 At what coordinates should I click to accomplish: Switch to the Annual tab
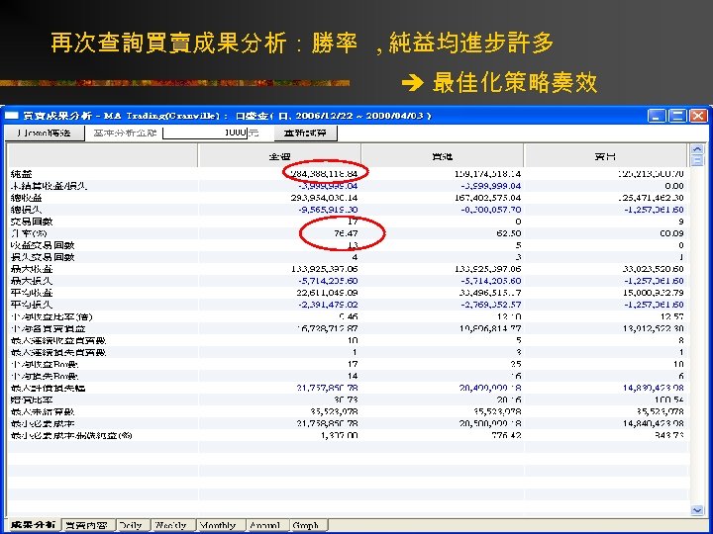click(x=267, y=525)
